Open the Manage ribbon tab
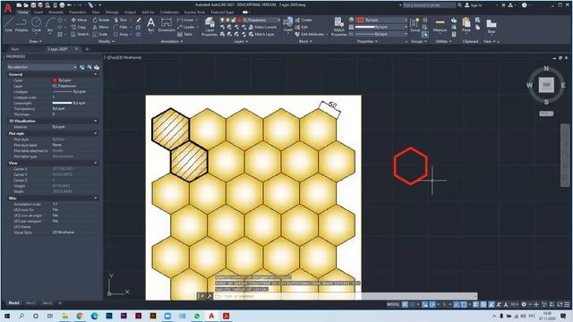Viewport: 573px width, 322px height. point(112,12)
